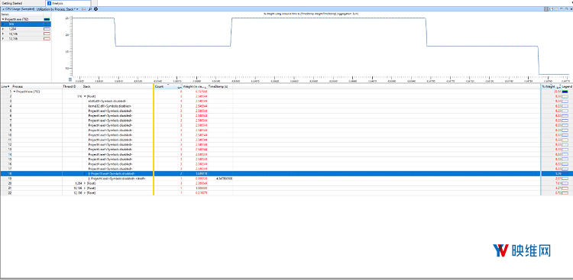Toggle legend box for thread 12,136 row
Screen dimensions: 573x280
(565, 193)
